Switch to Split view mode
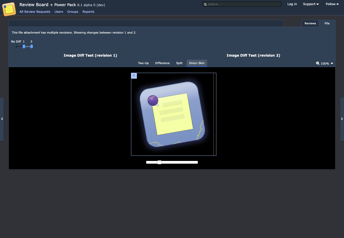This screenshot has width=344, height=238. tap(179, 63)
